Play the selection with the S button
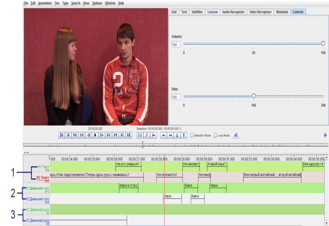Image resolution: width=329 pixels, height=226 pixels. 140,135
